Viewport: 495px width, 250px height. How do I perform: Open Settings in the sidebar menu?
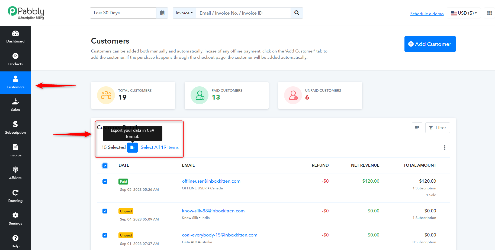click(15, 219)
